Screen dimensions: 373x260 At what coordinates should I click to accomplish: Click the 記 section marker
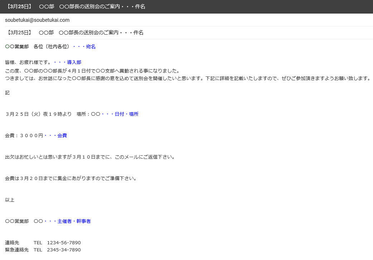pos(6,92)
